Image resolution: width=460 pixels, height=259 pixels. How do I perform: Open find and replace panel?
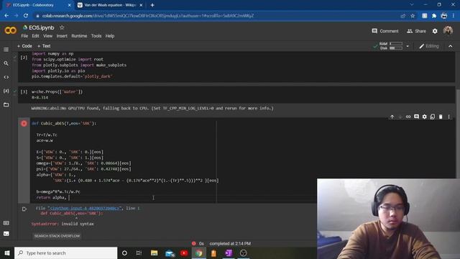(6, 63)
